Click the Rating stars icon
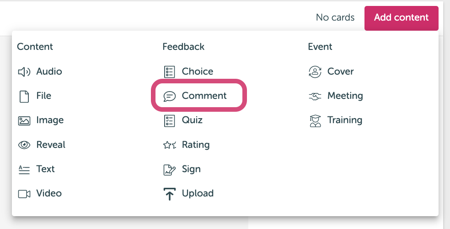The image size is (450, 229). coord(170,145)
